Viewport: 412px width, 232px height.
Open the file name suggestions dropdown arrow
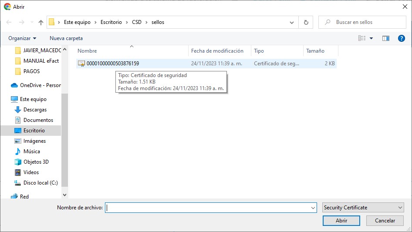pos(313,208)
